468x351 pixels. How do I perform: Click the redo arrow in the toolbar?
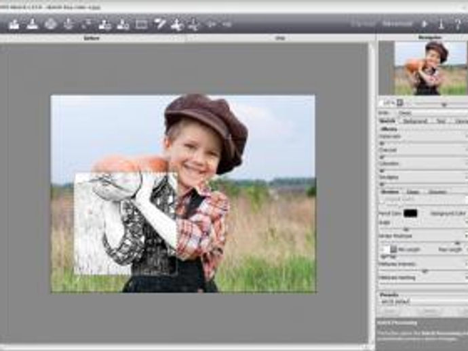(x=227, y=24)
